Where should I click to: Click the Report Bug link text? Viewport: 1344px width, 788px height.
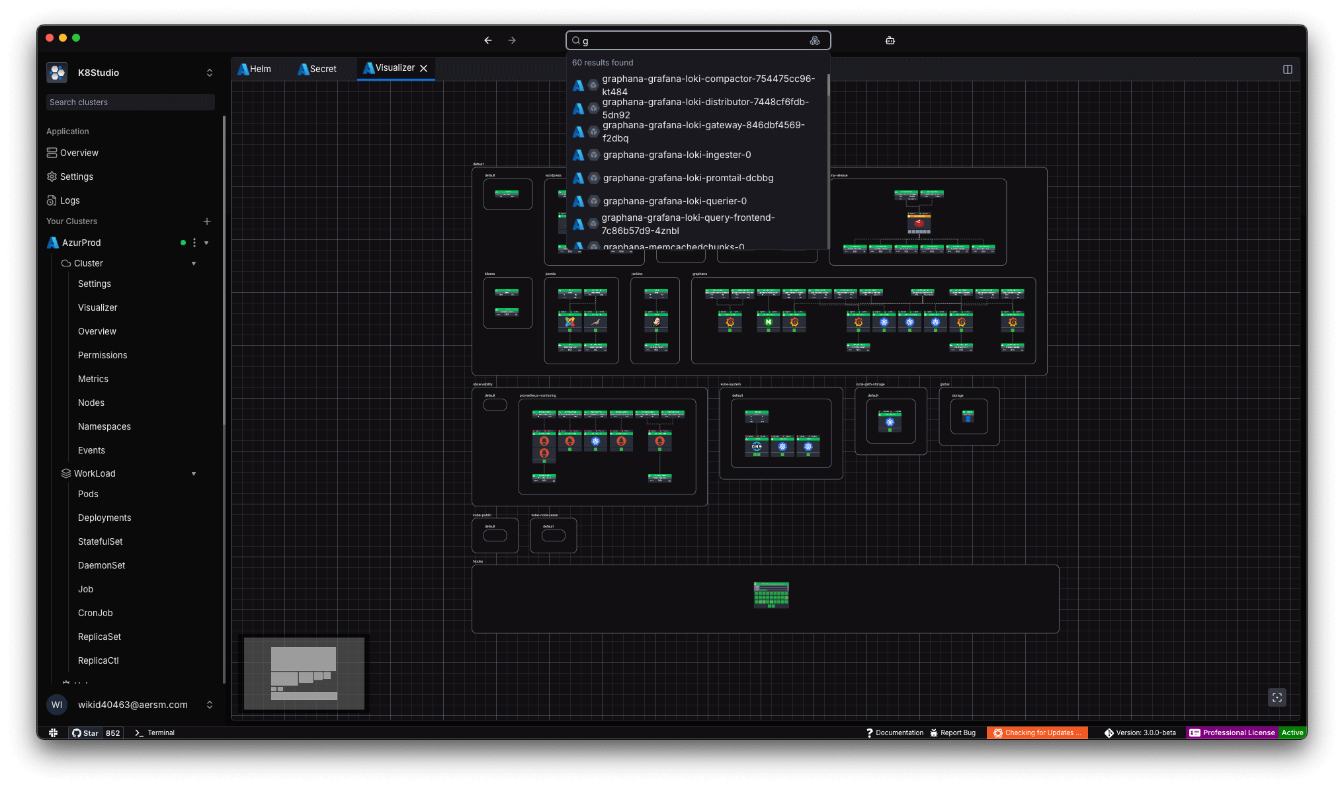coord(958,732)
